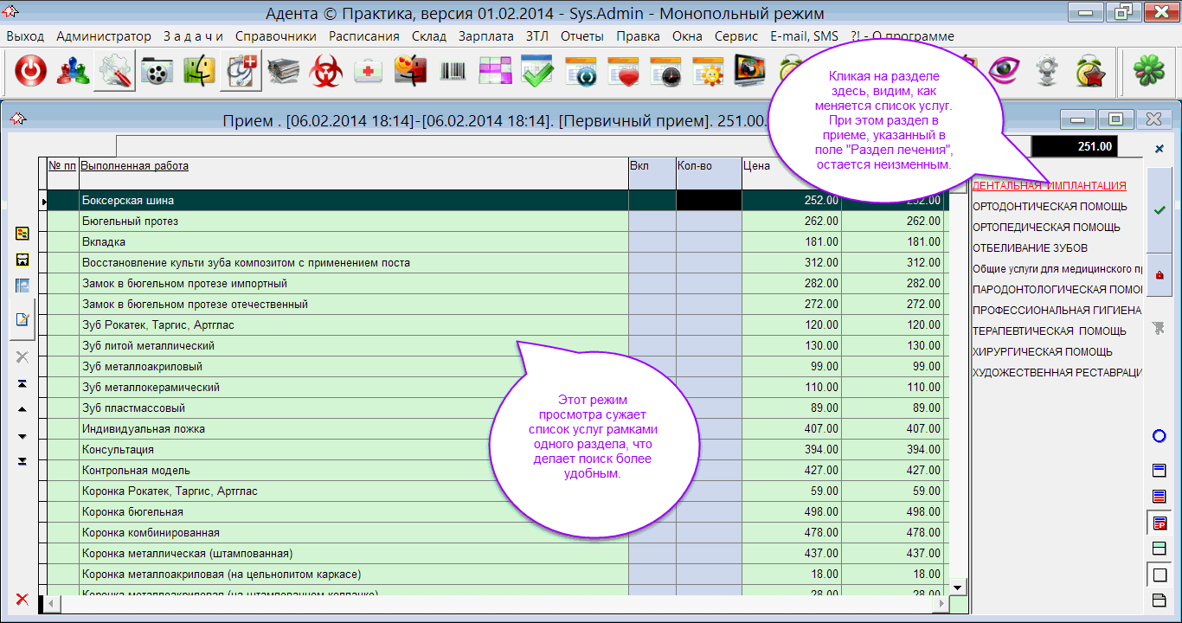Open the clipboard with stethoscope icon

pyautogui.click(x=241, y=73)
